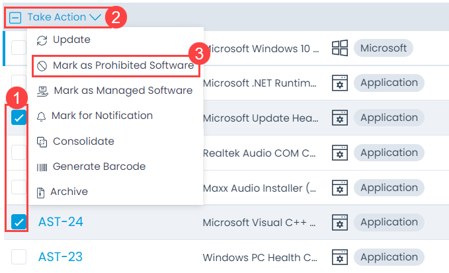Check the AST-23 row checkbox
This screenshot has height=273, width=449.
pyautogui.click(x=19, y=256)
